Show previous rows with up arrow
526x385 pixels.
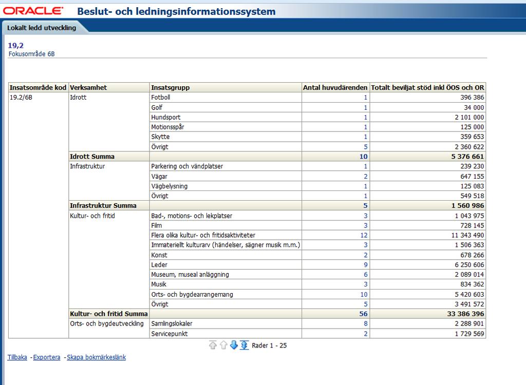pos(223,345)
